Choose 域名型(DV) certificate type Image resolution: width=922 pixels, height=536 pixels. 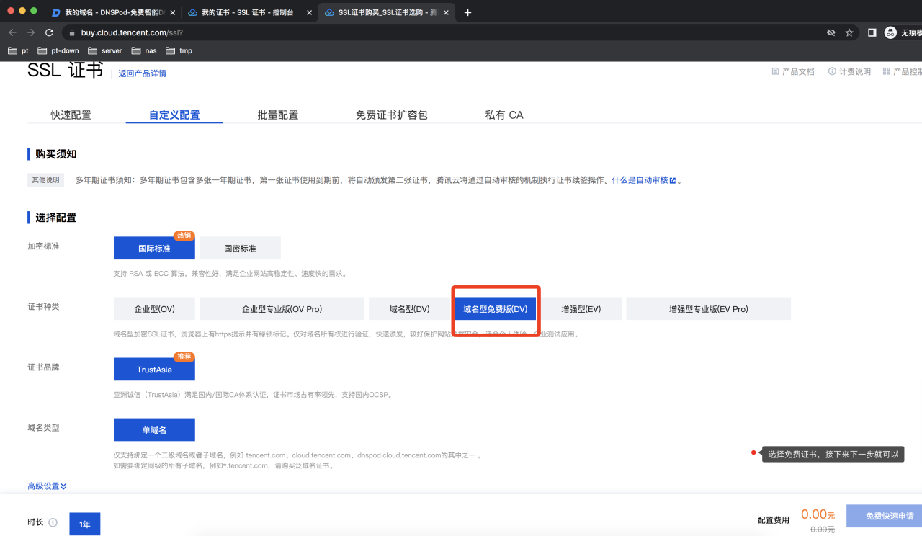click(x=410, y=308)
